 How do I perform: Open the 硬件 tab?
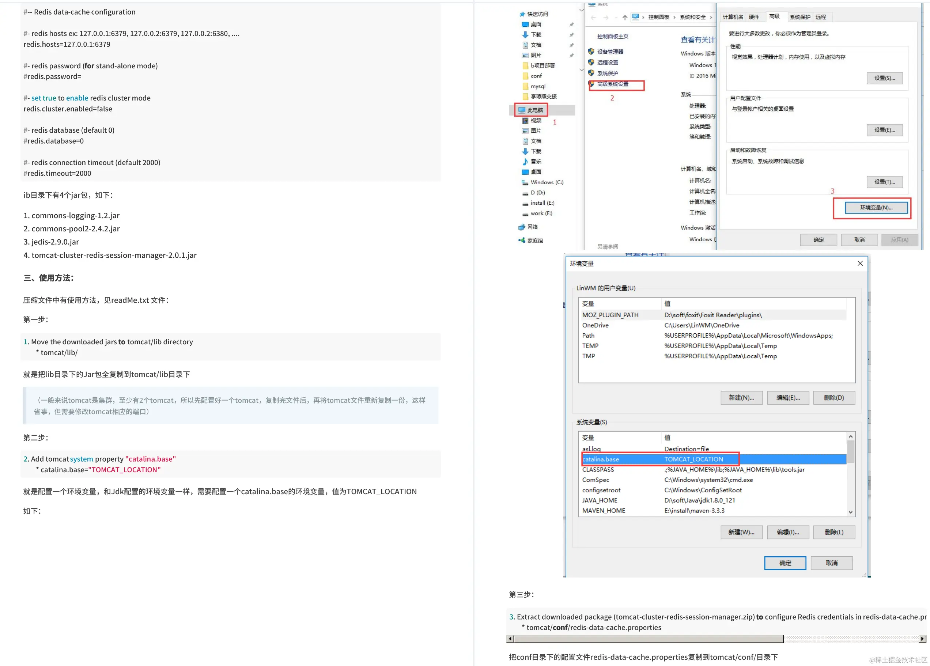pos(754,17)
